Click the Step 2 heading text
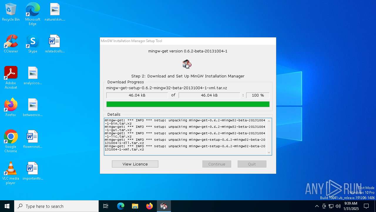The image size is (376, 212). coord(188,76)
